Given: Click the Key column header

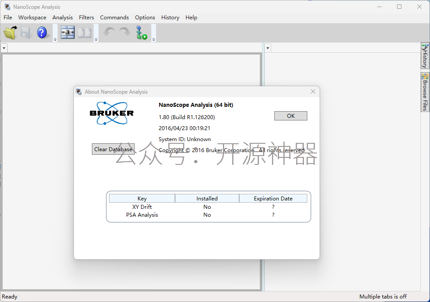Looking at the screenshot, I should (142, 198).
